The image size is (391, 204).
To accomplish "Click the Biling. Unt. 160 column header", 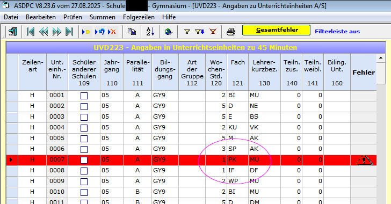I will tap(337, 72).
